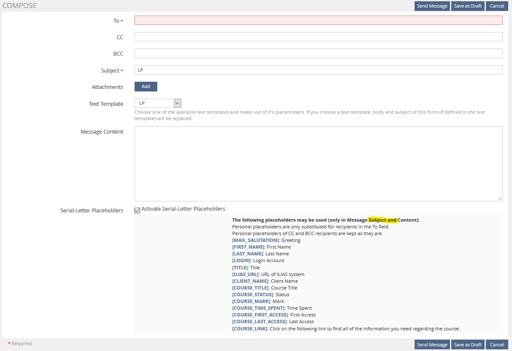Click inside the Message Content text area
The width and height of the screenshot is (512, 351).
pos(318,163)
